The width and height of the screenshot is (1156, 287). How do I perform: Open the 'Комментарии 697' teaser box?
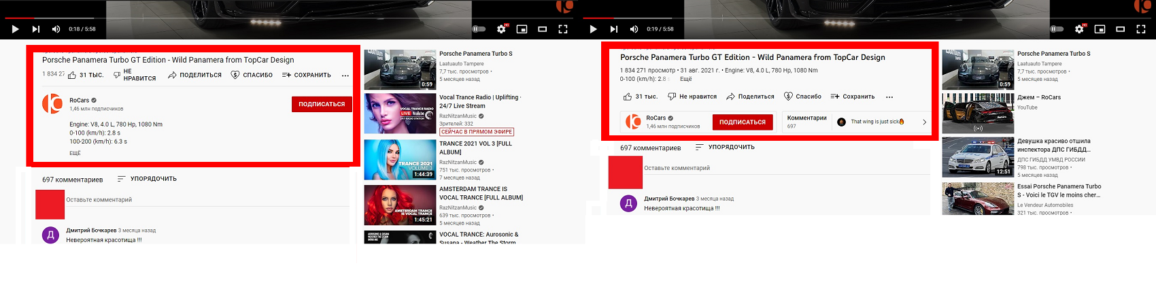click(856, 122)
